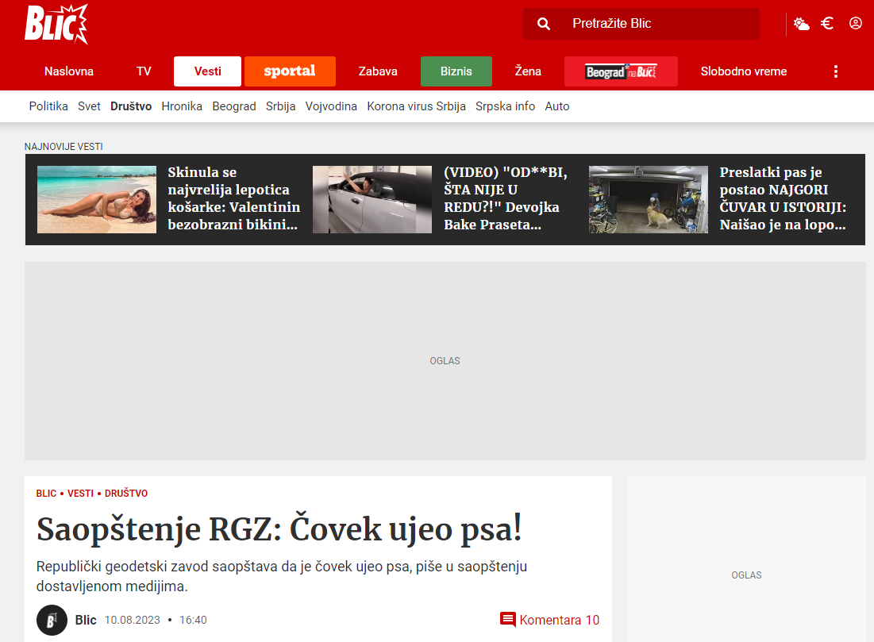Open the Beograd na Blic section
Viewport: 874px width, 642px height.
621,71
